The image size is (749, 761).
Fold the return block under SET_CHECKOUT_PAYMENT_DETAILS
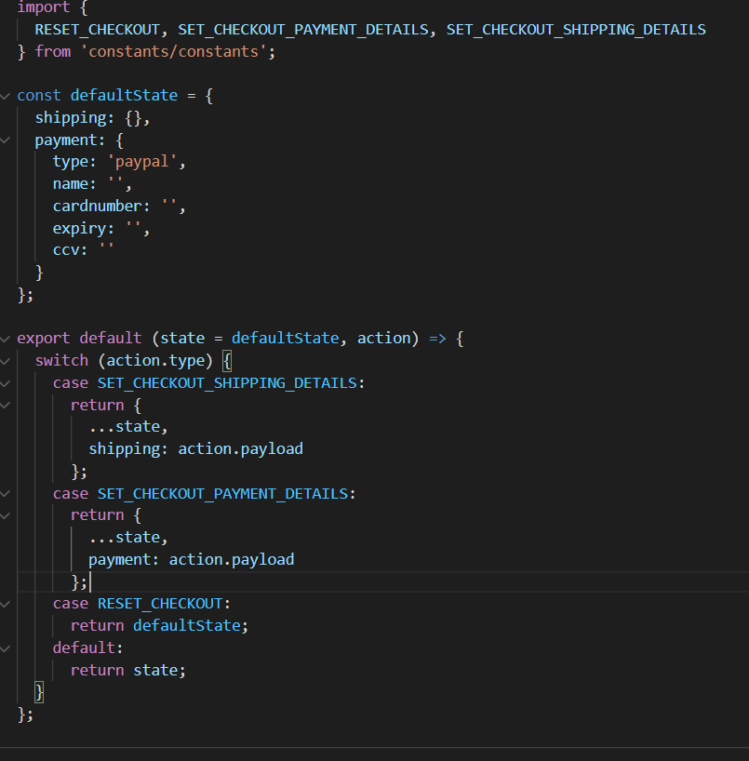tap(5, 516)
